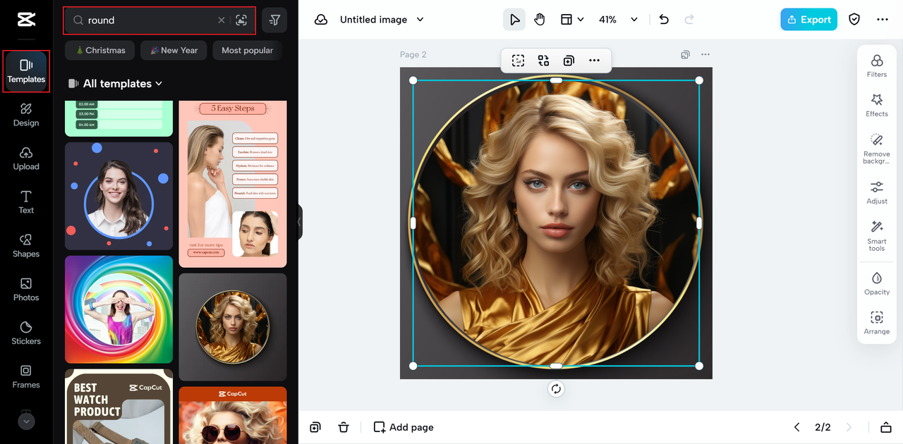Open the Filters panel
The width and height of the screenshot is (903, 444).
[x=877, y=66]
